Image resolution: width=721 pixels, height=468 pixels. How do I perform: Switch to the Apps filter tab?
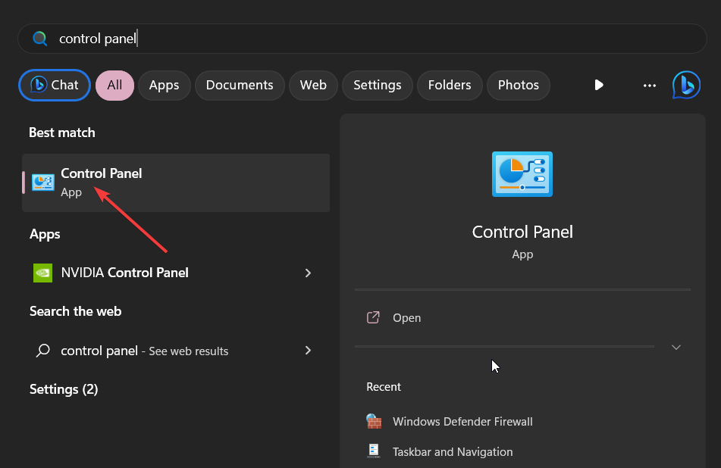point(165,85)
